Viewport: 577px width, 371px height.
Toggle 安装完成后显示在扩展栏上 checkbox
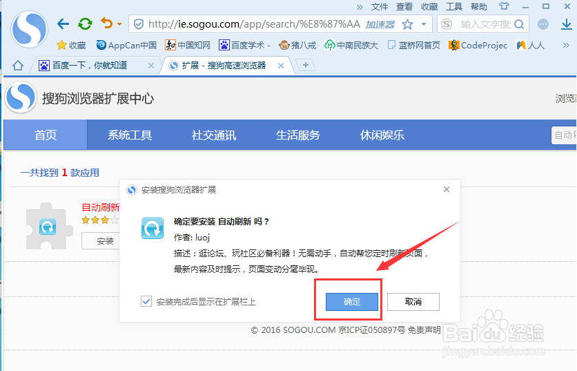click(x=146, y=301)
